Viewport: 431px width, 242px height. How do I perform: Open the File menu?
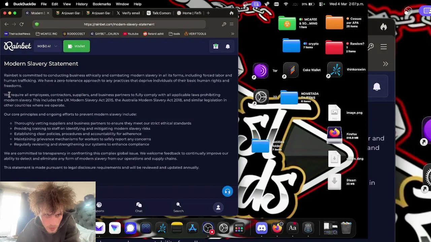pos(44,4)
